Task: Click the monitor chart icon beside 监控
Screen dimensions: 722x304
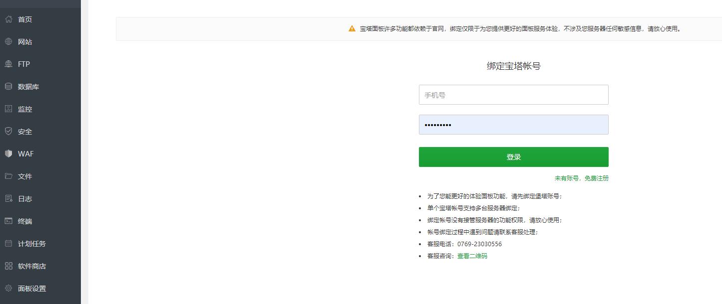Action: [x=8, y=109]
